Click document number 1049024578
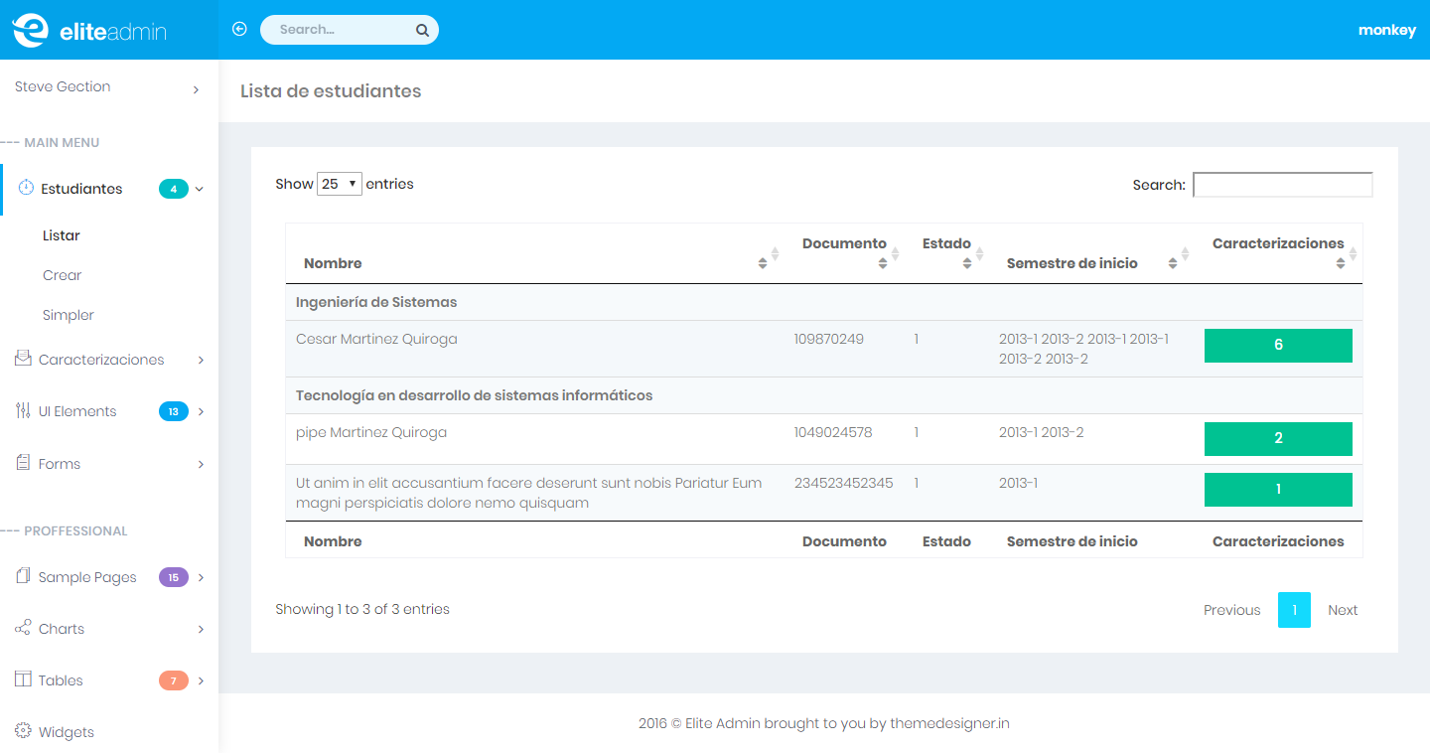The height and width of the screenshot is (753, 1430). coord(833,432)
